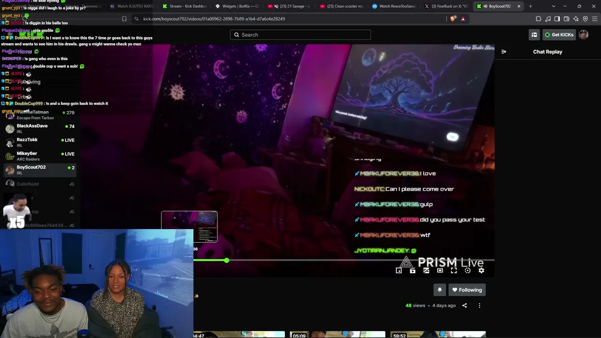The width and height of the screenshot is (601, 338).
Task: Click the crossed-image icon in player controls
Action: (x=426, y=270)
